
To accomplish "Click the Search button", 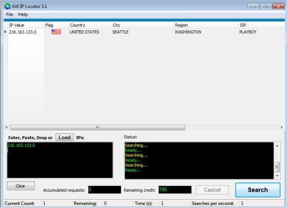I will pyautogui.click(x=258, y=190).
